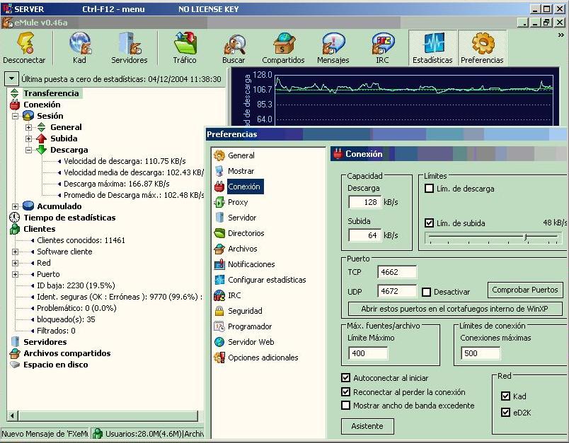Click the Asistente button
This screenshot has height=443, width=569.
[367, 426]
